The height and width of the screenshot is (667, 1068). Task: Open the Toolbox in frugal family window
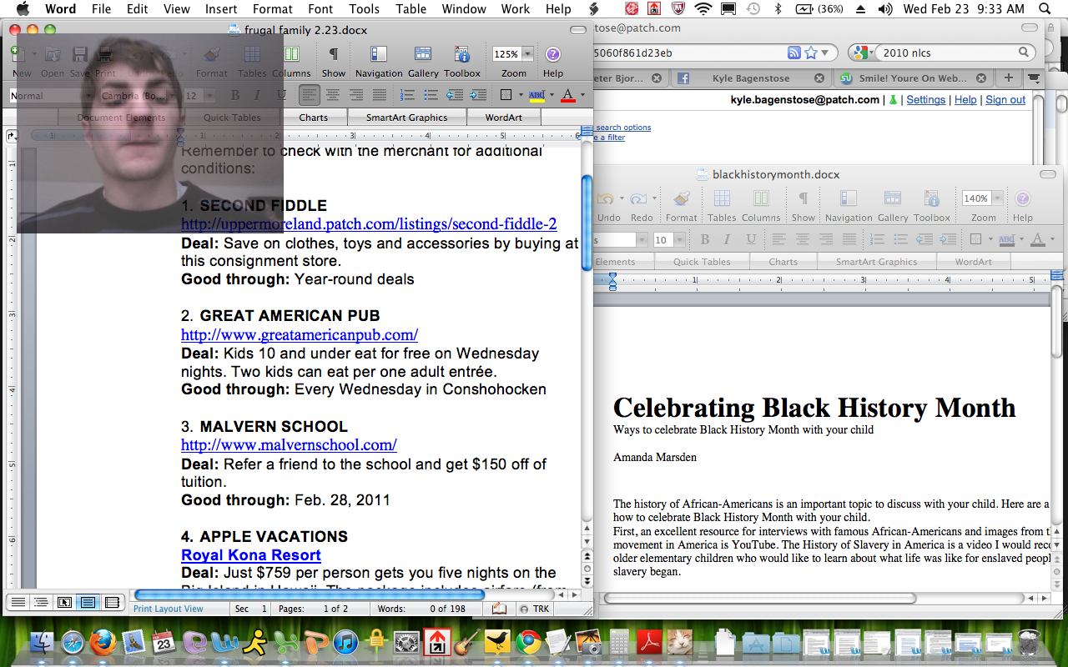(x=461, y=55)
